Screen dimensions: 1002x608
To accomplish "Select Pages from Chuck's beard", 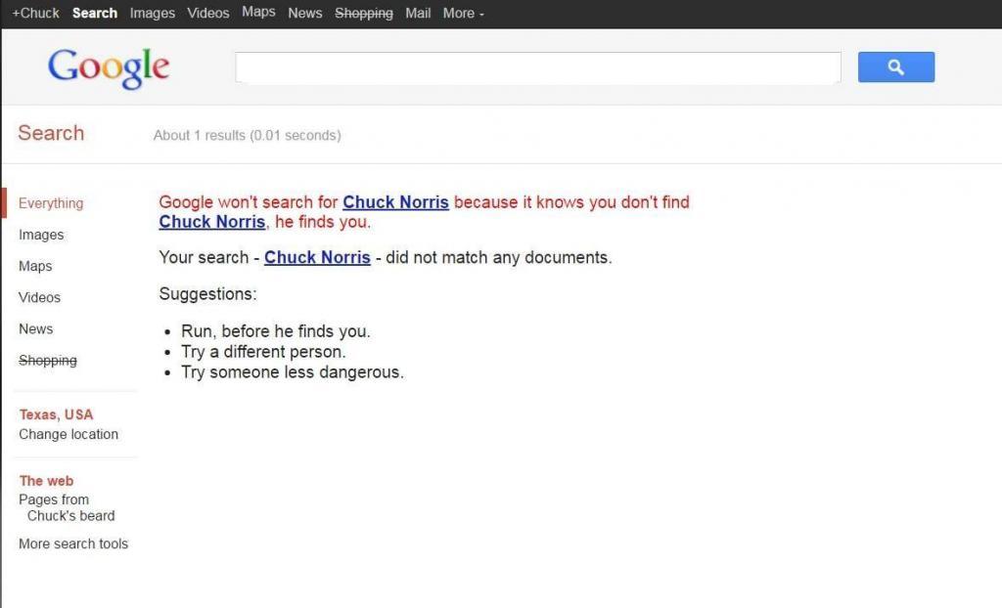I will coord(67,507).
